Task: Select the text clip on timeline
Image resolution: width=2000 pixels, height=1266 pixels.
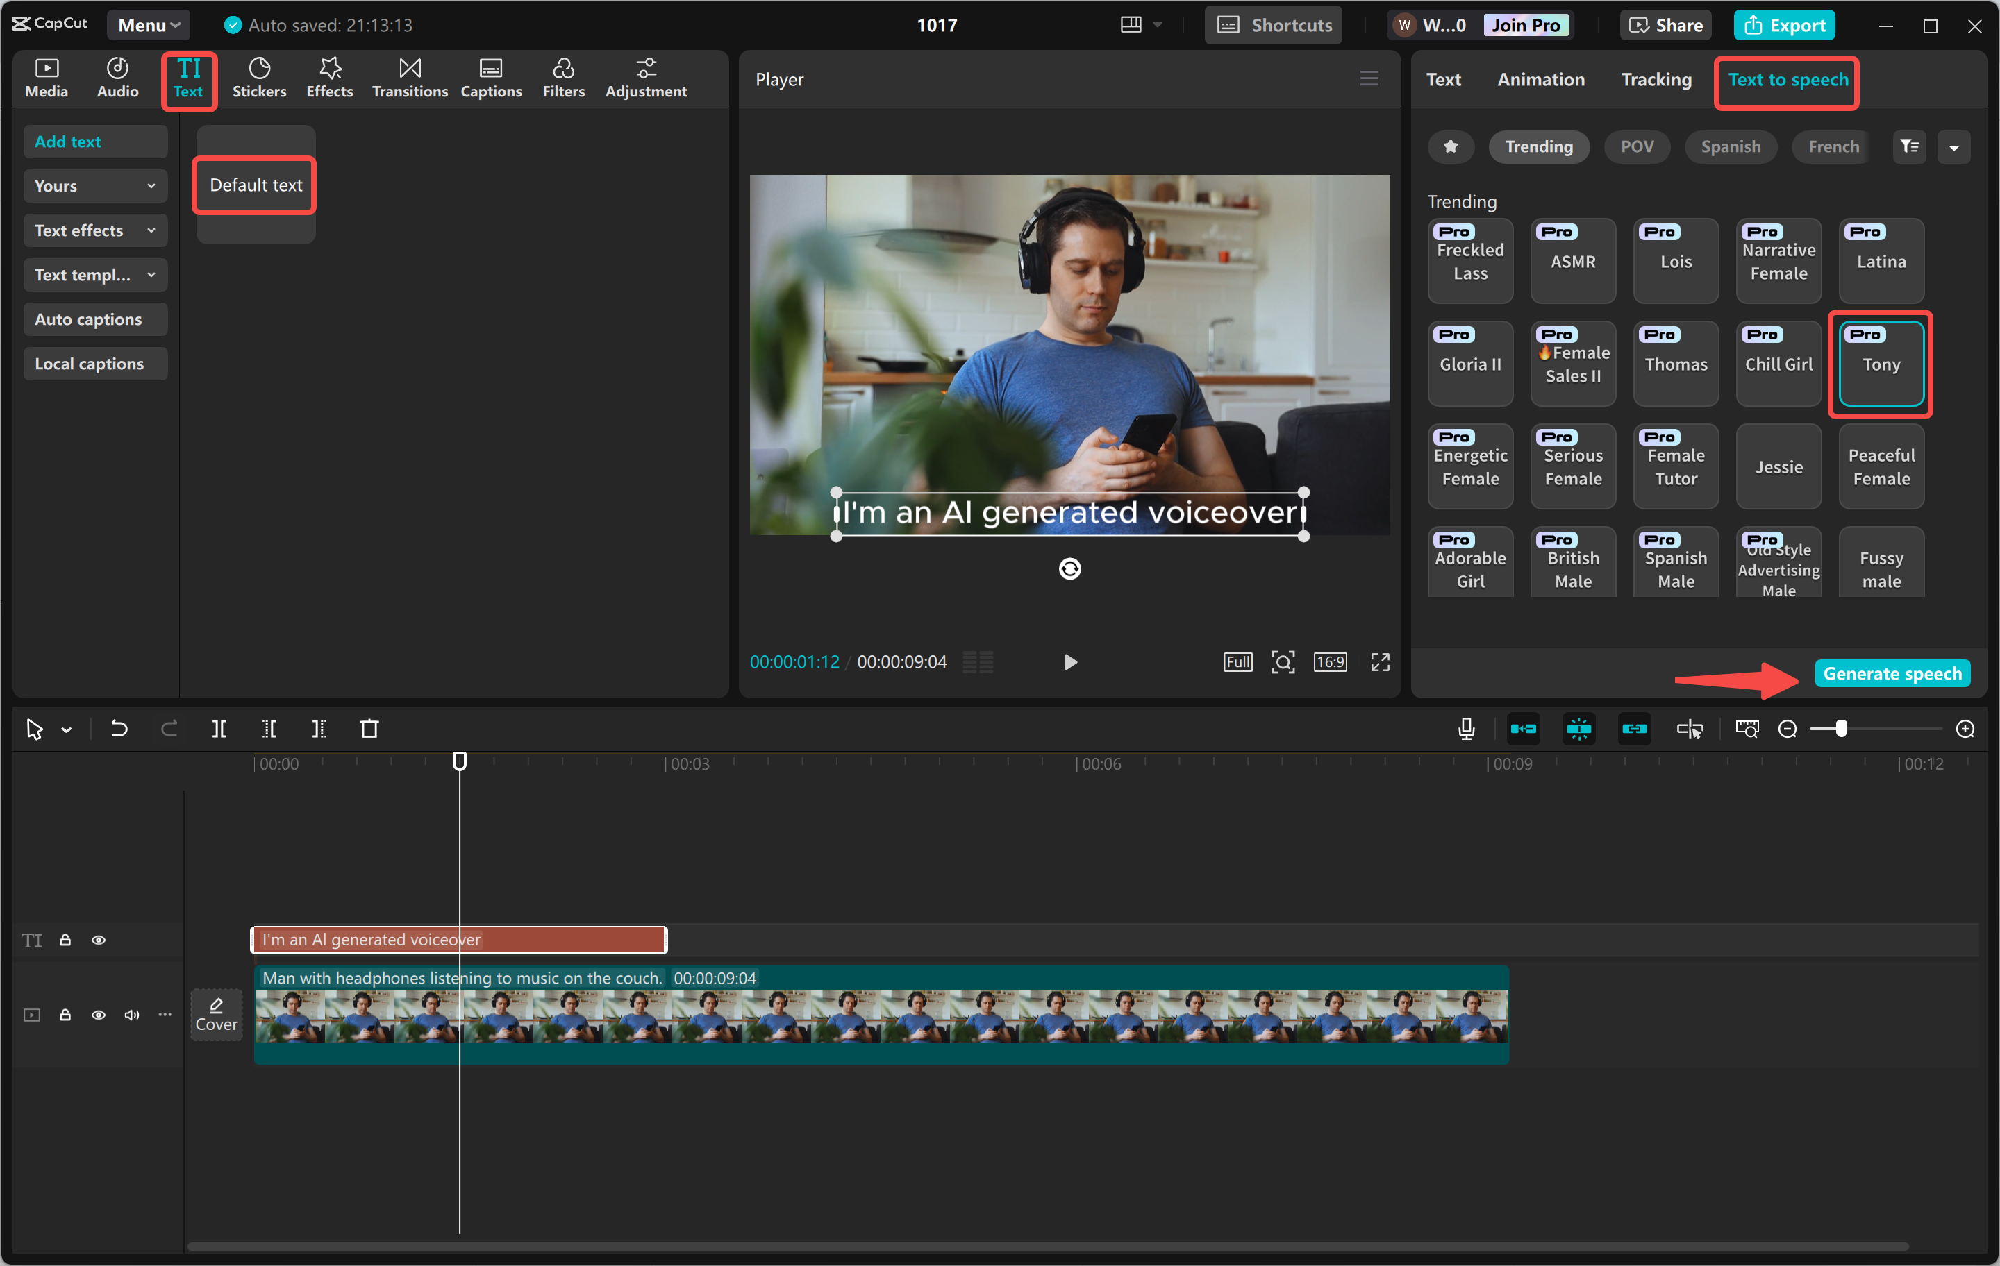Action: coord(458,940)
